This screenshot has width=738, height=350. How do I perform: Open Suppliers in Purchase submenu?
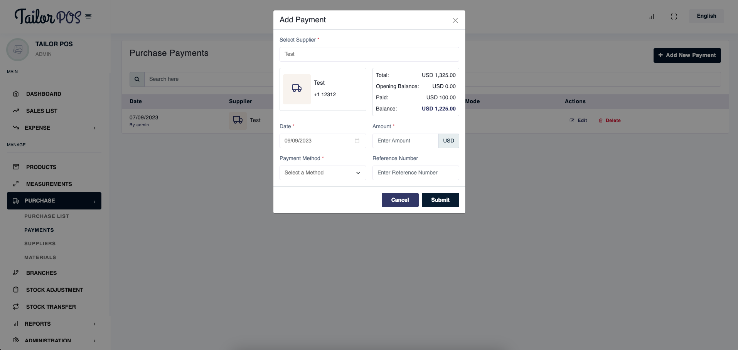click(x=40, y=244)
